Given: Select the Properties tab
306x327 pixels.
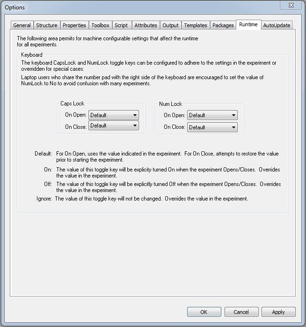Looking at the screenshot, I should pos(74,25).
